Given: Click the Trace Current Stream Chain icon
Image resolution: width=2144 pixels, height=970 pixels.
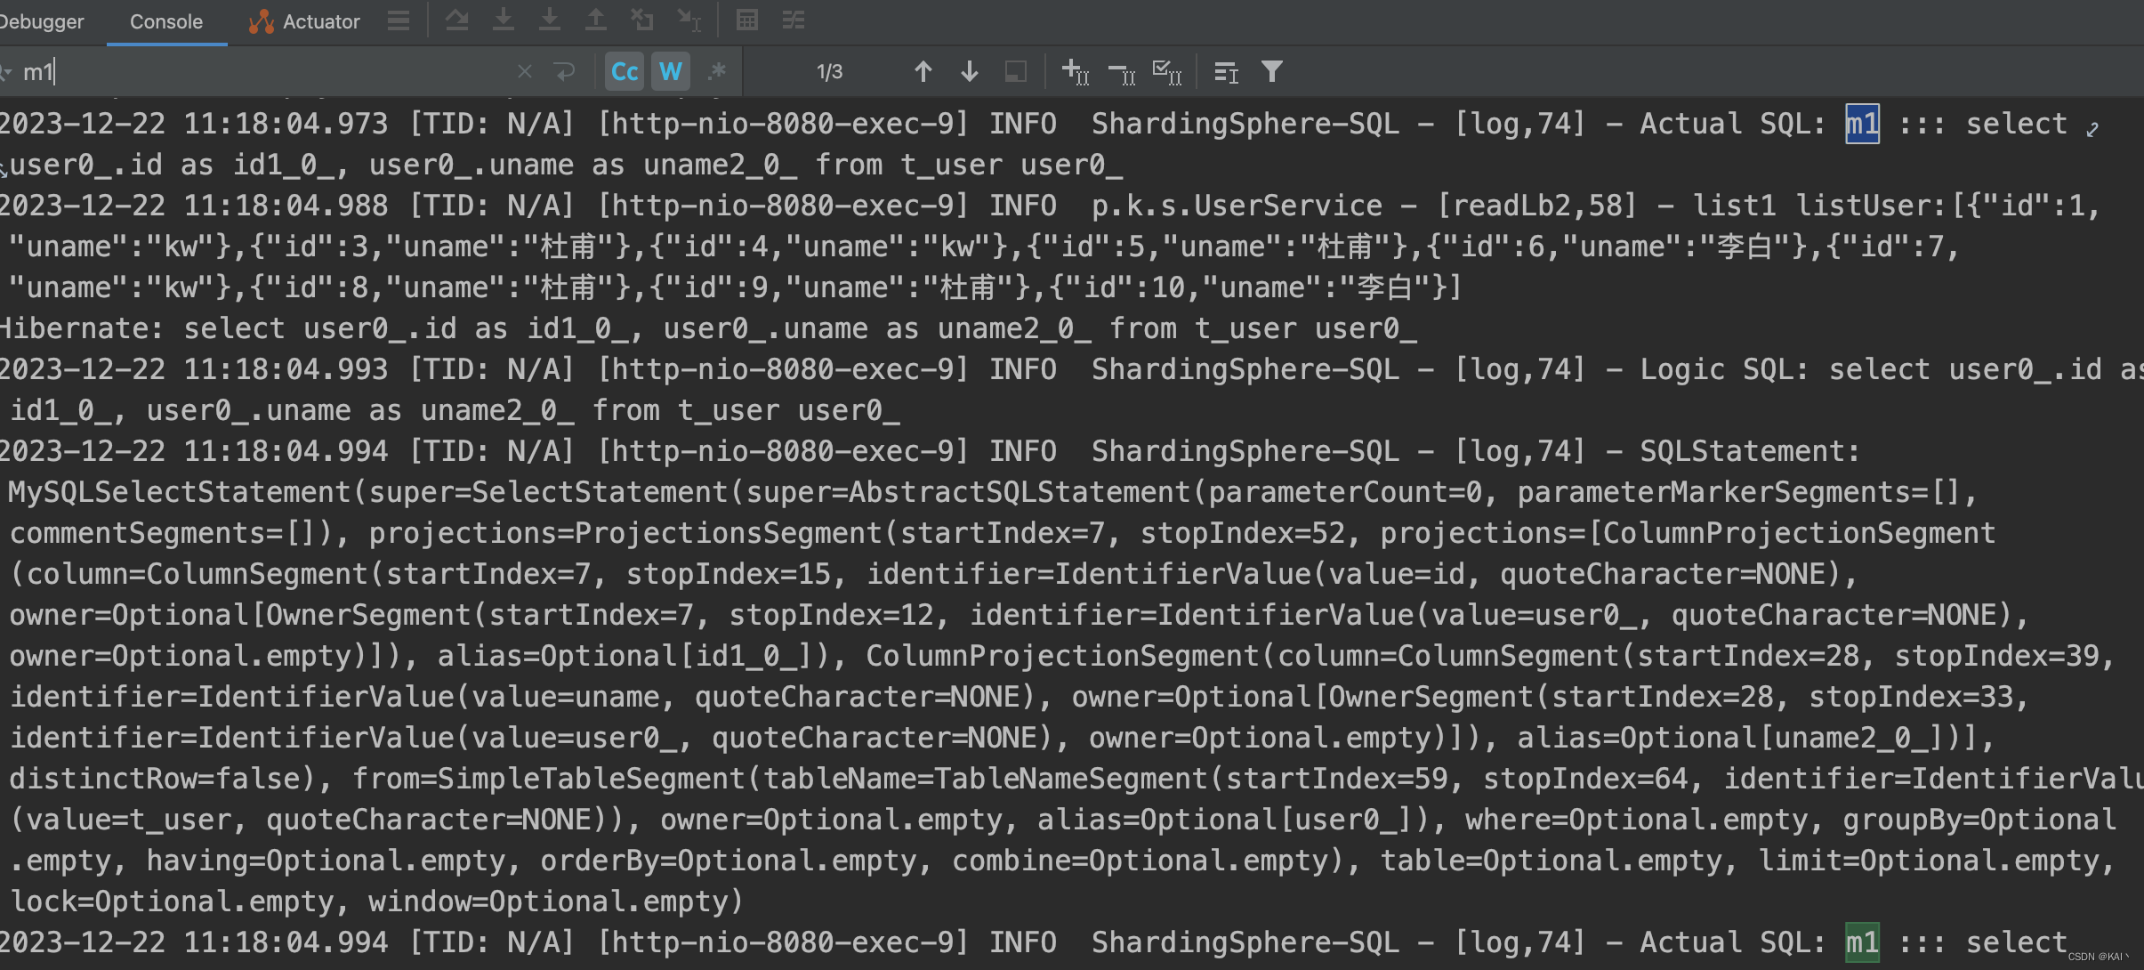Looking at the screenshot, I should point(794,20).
